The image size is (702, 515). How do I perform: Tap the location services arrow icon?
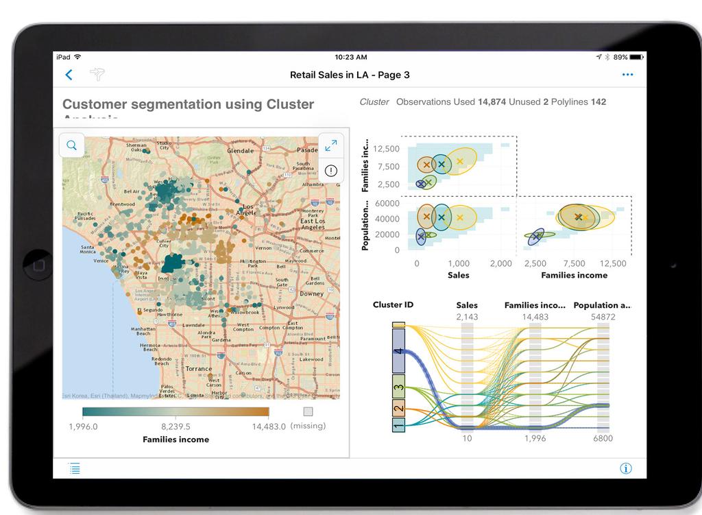click(x=599, y=57)
